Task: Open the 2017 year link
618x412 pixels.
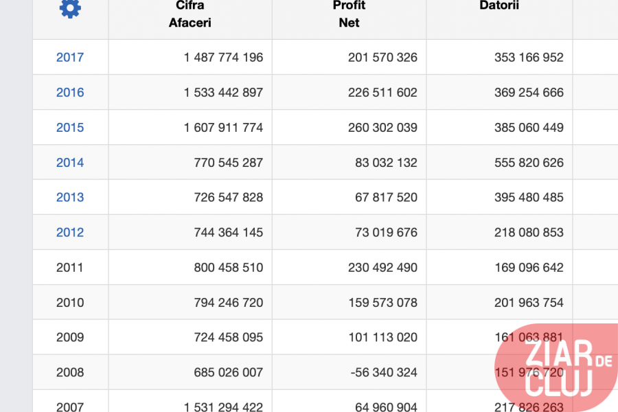Action: pos(70,57)
